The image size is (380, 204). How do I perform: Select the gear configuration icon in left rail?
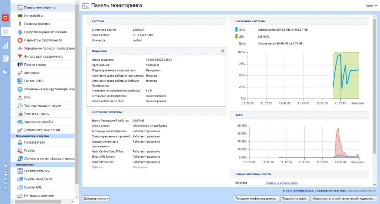5,31
